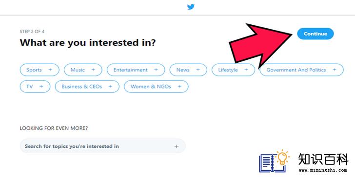Click the Continue button
Viewport: 355px width, 177px height.
pos(316,34)
